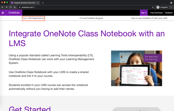The height and width of the screenshot is (111, 174).
Task: Go to LTI and OneNote Support
Action: tap(91, 18)
